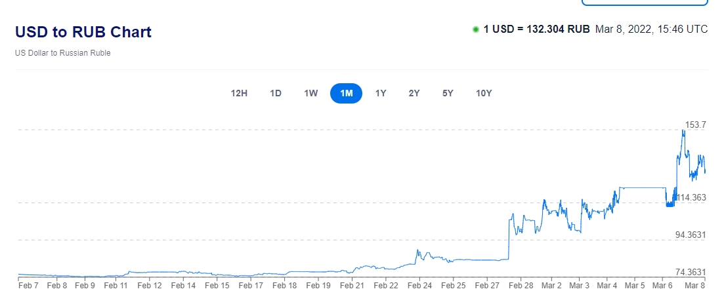The width and height of the screenshot is (724, 306).
Task: Click the USD to RUB Chart heading
Action: coord(83,31)
